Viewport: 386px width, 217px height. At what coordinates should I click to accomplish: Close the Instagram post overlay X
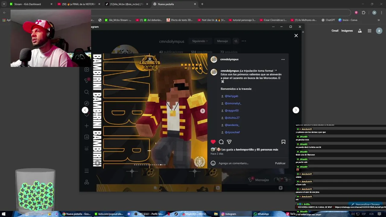click(296, 36)
